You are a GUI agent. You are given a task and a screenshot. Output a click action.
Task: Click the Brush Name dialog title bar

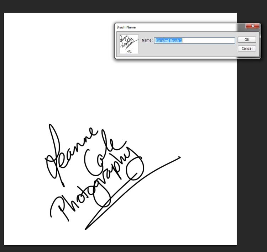[x=178, y=27]
